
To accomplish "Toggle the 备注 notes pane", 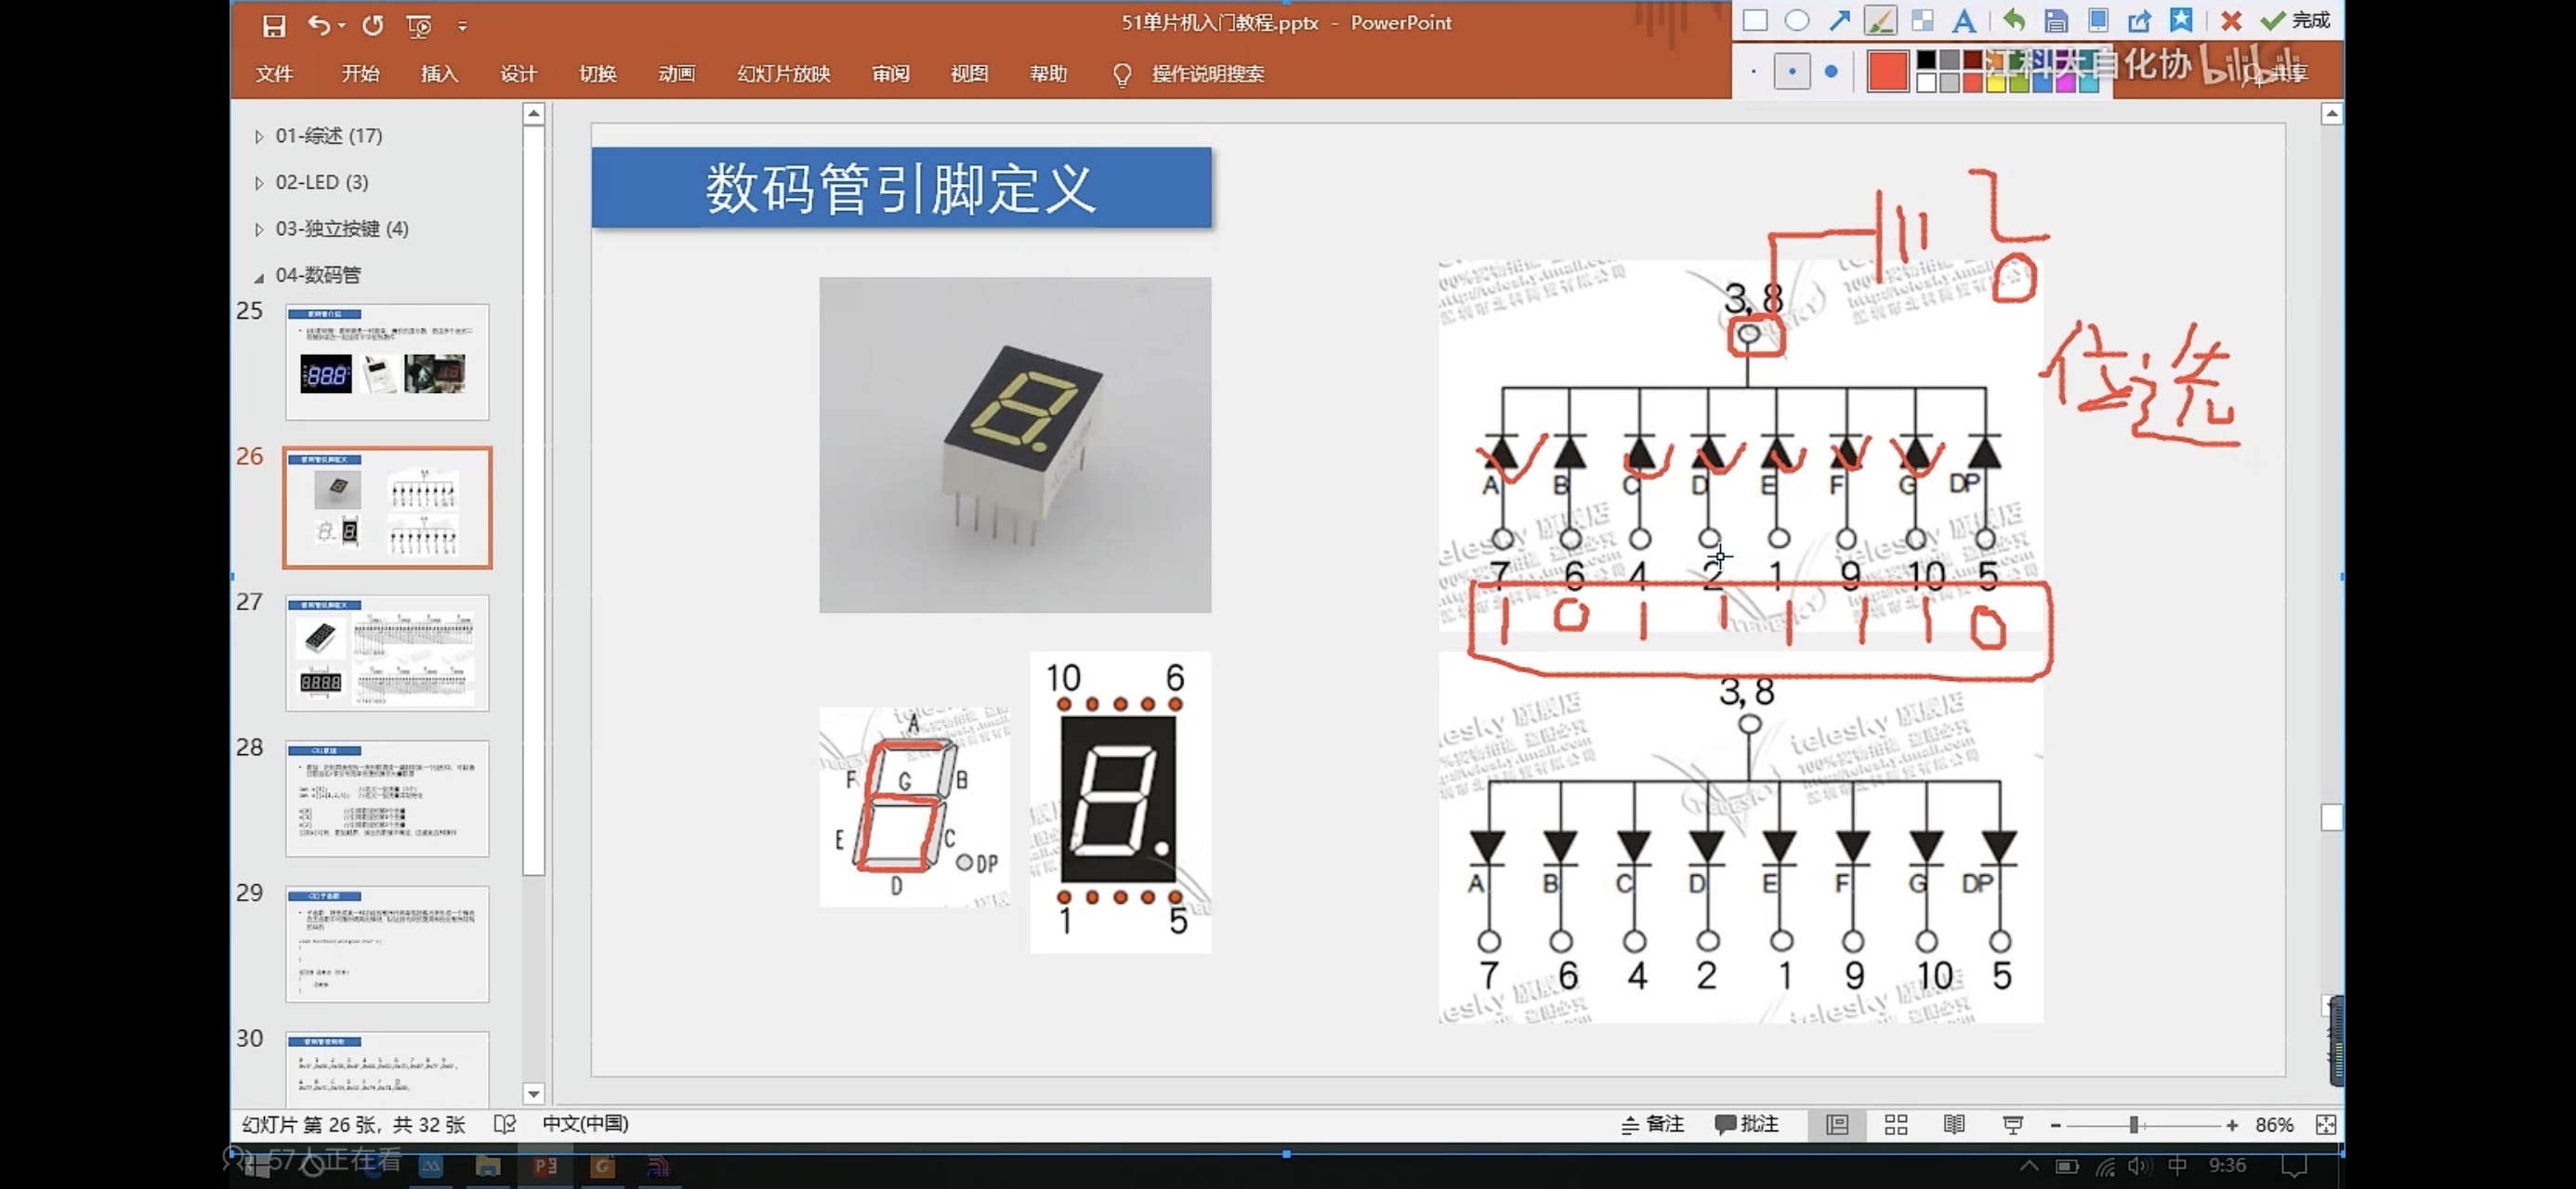I will pos(1653,1124).
